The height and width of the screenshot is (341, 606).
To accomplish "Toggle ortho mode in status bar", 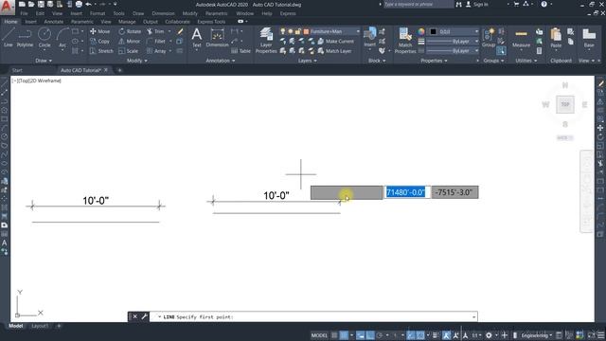I will [x=370, y=335].
